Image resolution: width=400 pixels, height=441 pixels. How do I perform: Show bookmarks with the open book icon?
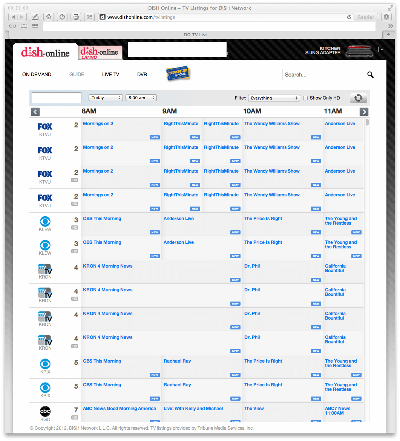tap(24, 26)
